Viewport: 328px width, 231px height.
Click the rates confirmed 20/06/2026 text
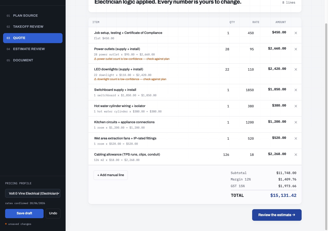(x=25, y=203)
